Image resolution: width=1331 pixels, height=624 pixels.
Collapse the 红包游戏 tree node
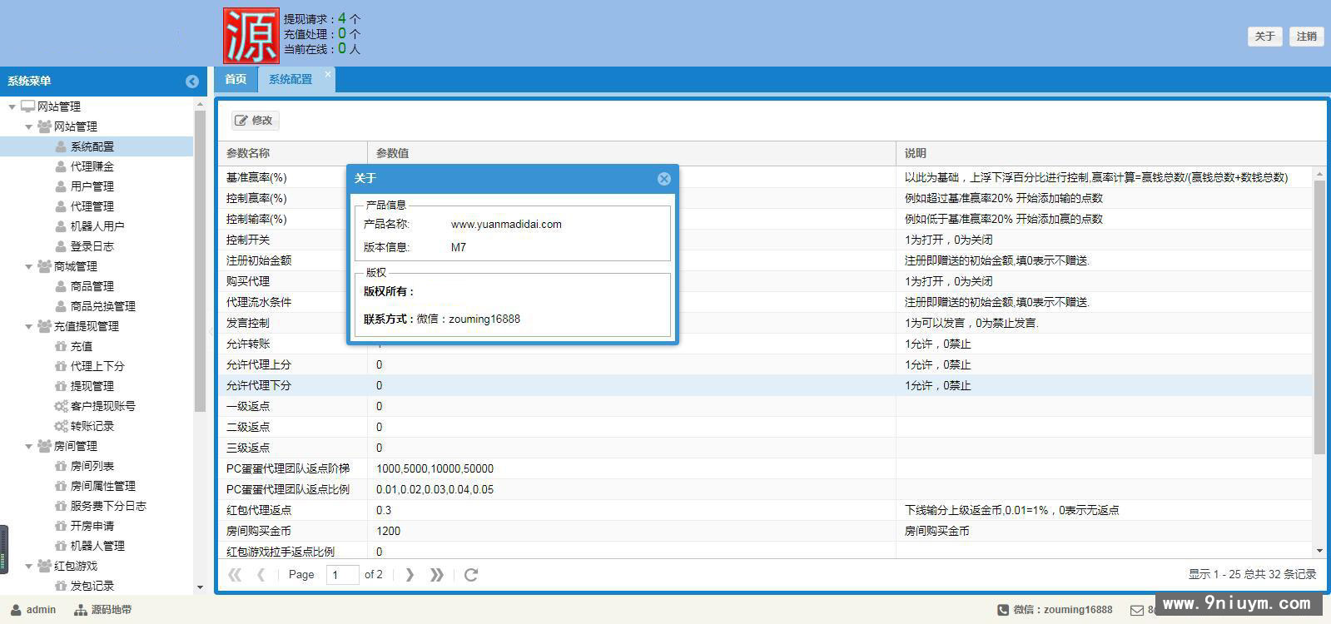pos(28,566)
